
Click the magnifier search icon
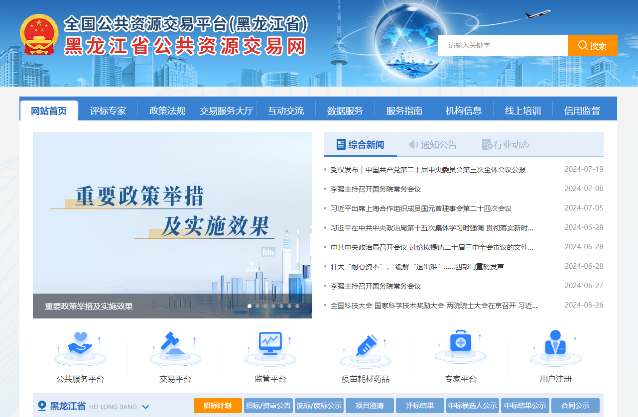point(582,45)
